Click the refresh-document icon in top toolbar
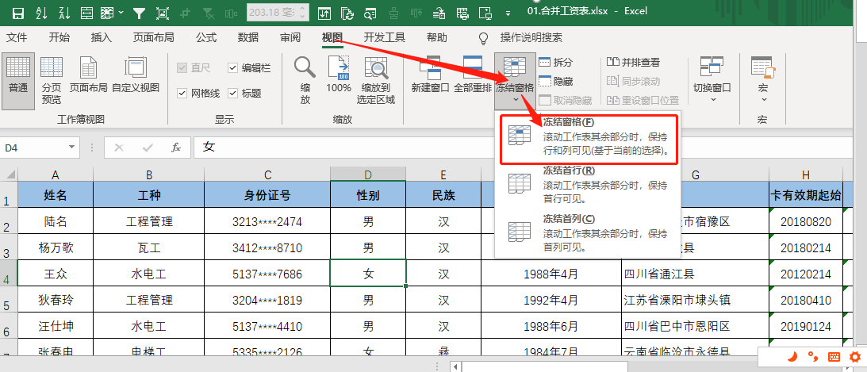Viewport: 867px width, 372px height. [347, 12]
